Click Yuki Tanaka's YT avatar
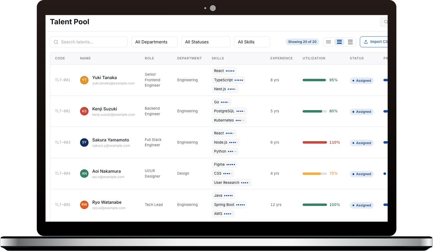 [84, 80]
